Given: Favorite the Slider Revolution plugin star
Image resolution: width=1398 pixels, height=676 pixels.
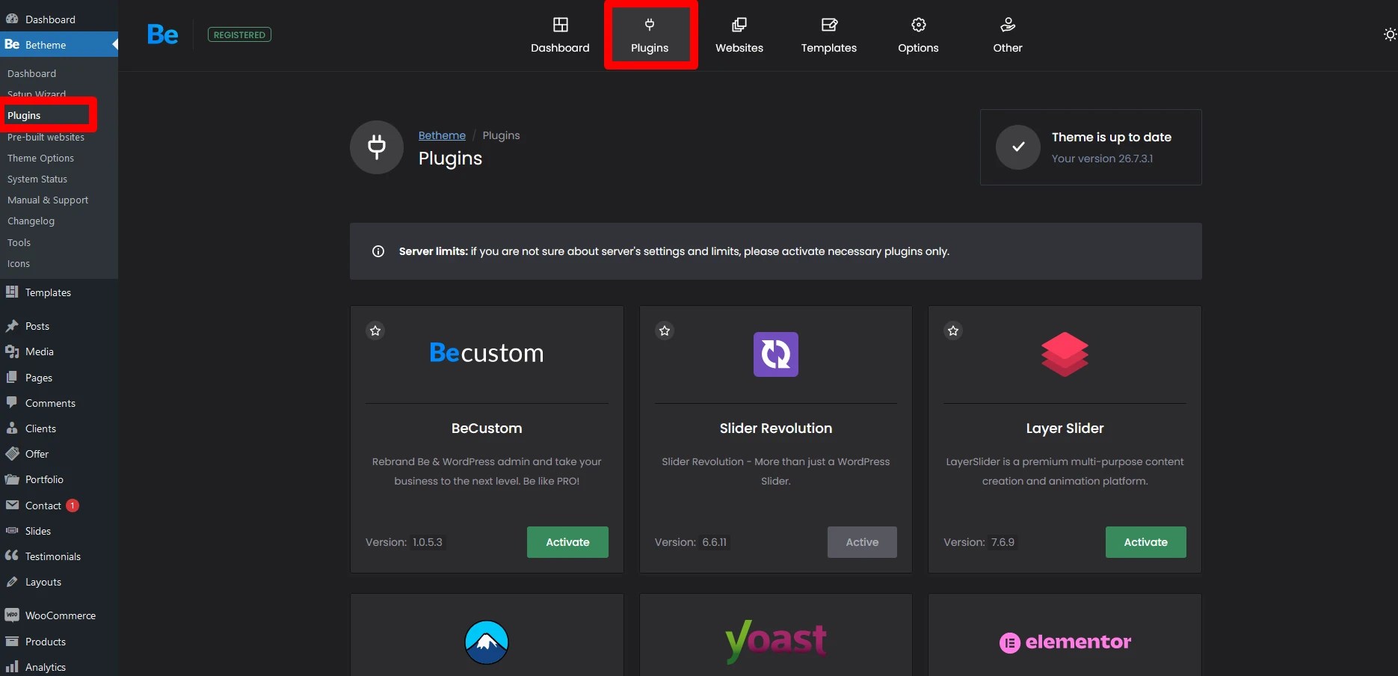Looking at the screenshot, I should (665, 331).
